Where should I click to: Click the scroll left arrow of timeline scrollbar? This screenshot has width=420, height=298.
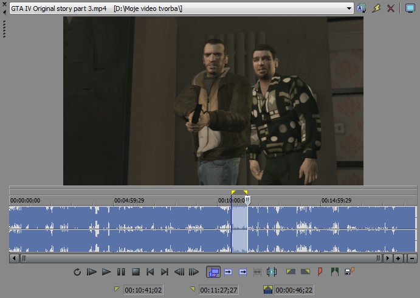tap(14, 258)
